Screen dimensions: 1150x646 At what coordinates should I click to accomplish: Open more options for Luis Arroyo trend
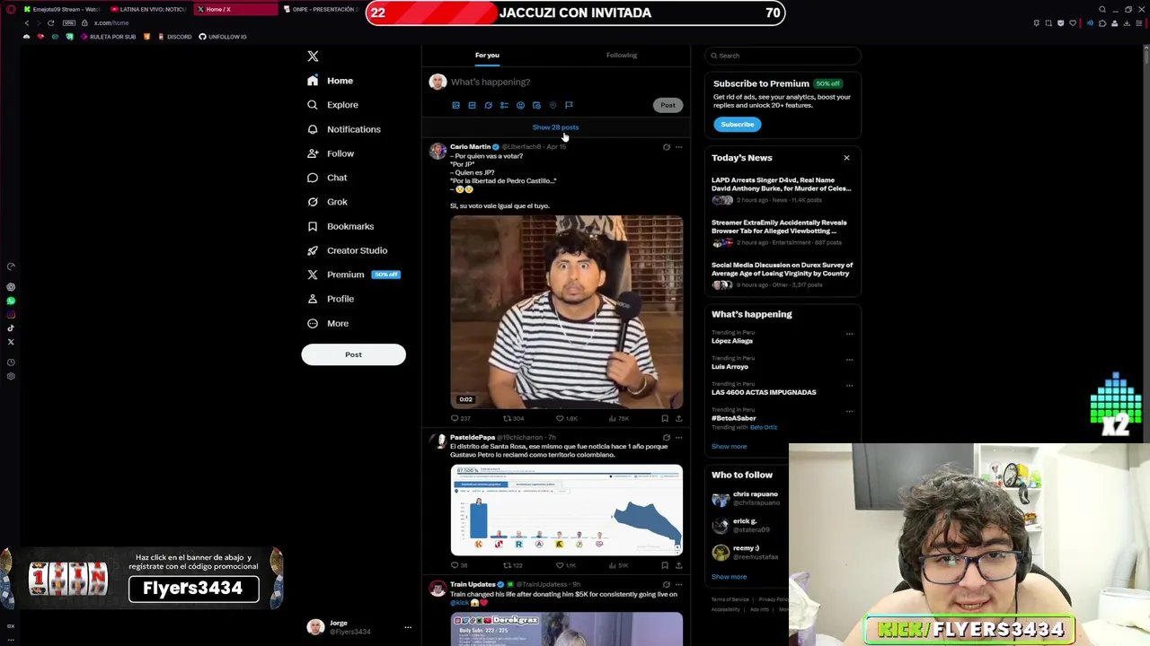point(849,360)
